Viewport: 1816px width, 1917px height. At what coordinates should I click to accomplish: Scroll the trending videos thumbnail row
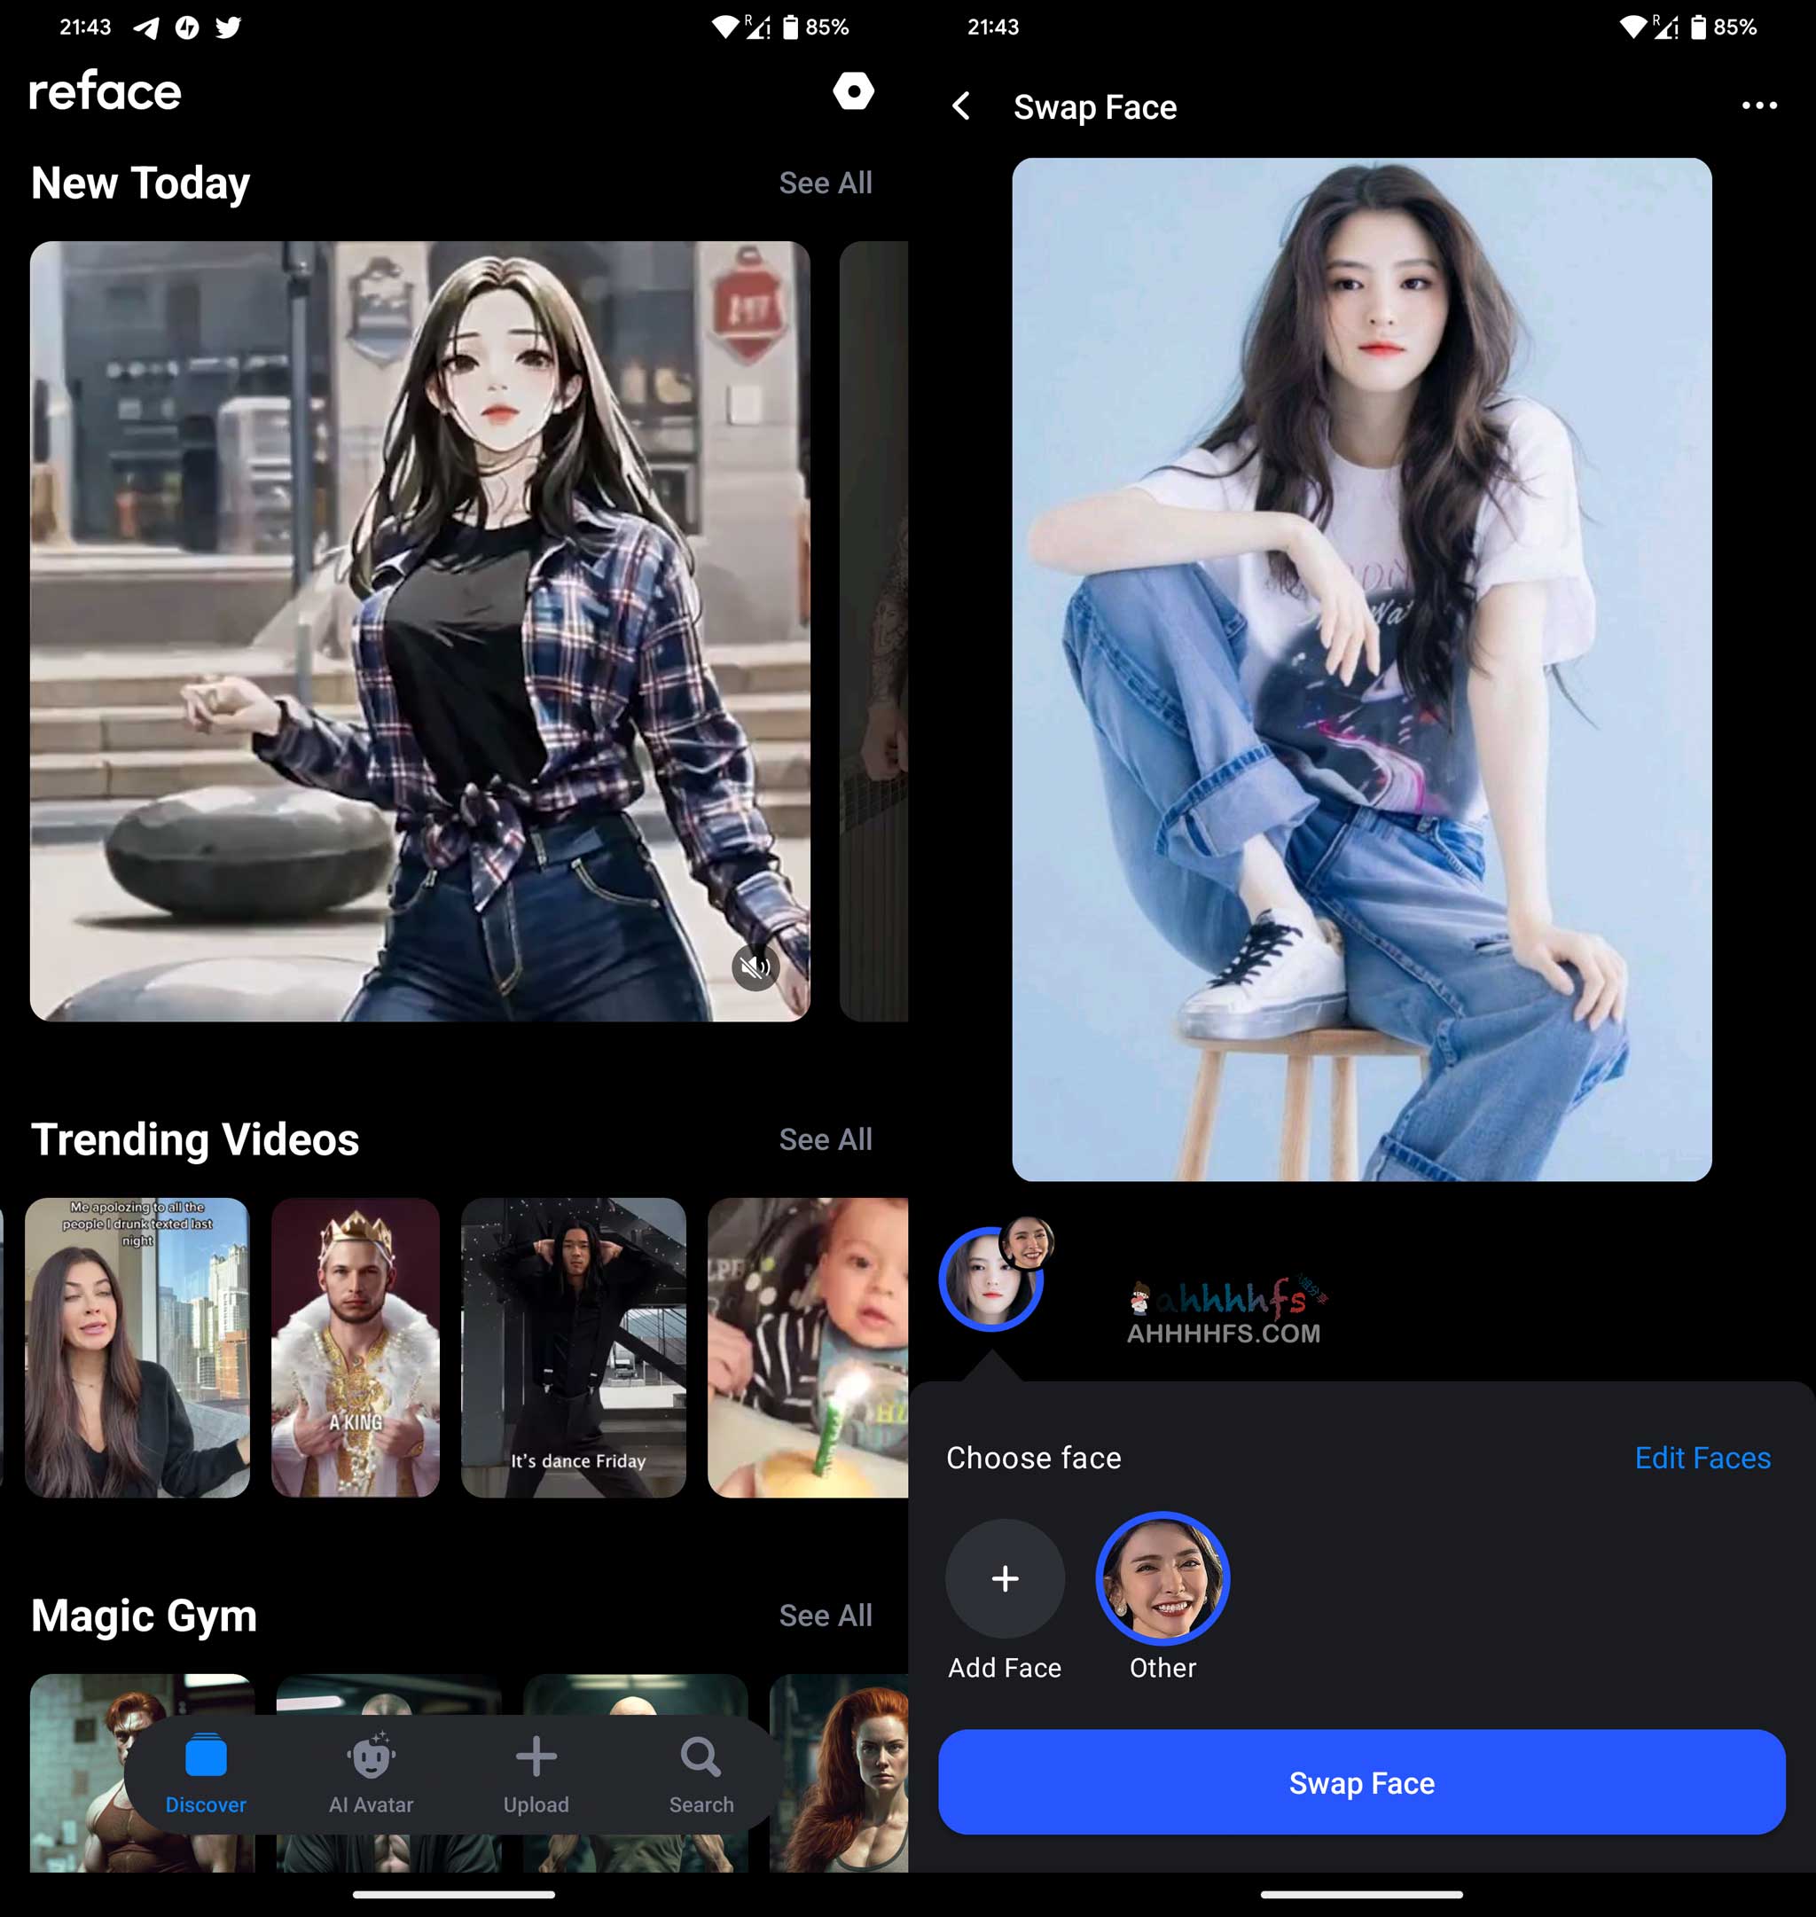452,1349
